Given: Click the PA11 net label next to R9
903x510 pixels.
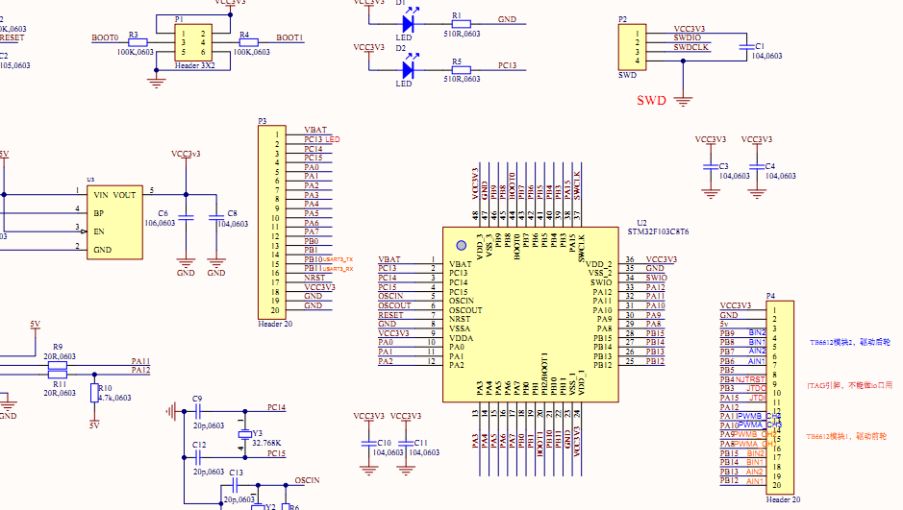Looking at the screenshot, I should click(140, 361).
